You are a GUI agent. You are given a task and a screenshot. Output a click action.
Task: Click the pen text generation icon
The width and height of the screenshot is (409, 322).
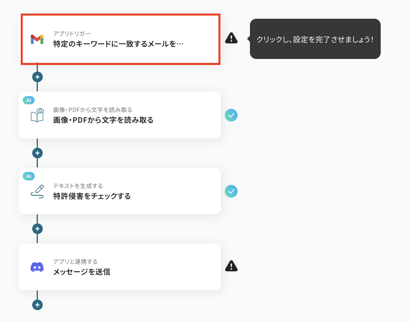point(37,191)
